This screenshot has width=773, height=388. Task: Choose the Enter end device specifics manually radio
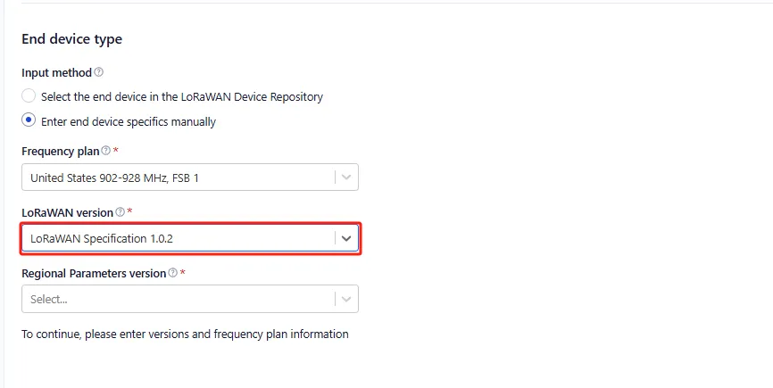click(29, 121)
